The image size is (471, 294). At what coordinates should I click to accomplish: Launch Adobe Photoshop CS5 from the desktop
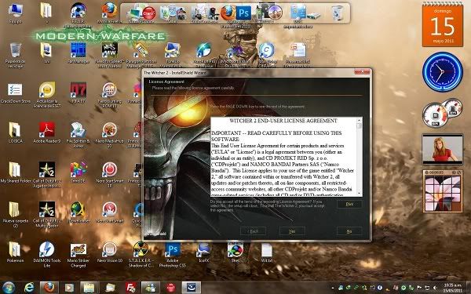click(x=173, y=254)
